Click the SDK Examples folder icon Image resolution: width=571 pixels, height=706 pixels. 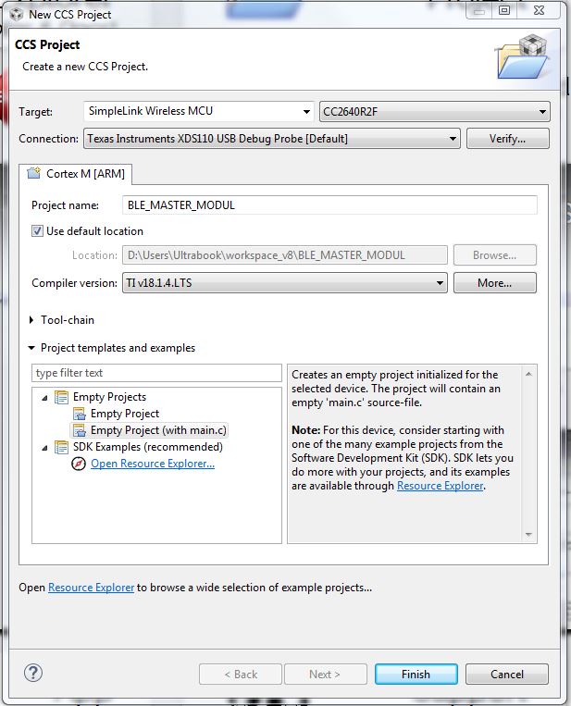point(61,447)
